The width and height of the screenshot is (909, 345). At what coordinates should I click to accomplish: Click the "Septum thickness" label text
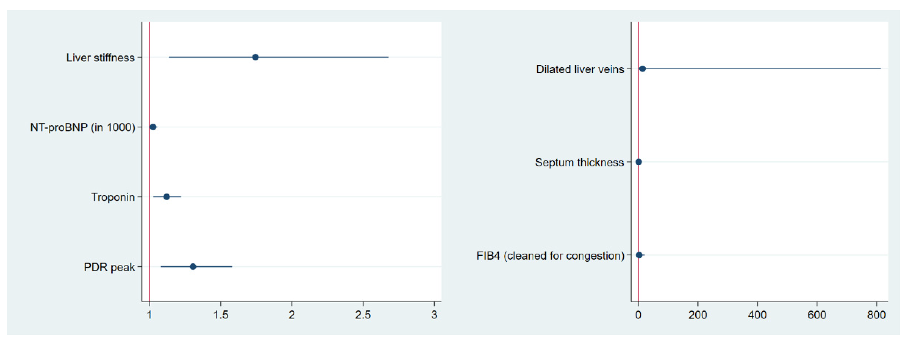tap(579, 162)
